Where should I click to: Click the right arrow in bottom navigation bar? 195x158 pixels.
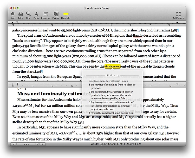[x=42, y=144]
